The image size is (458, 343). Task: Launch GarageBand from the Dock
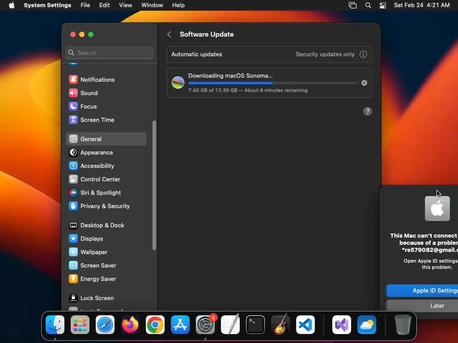(x=280, y=325)
